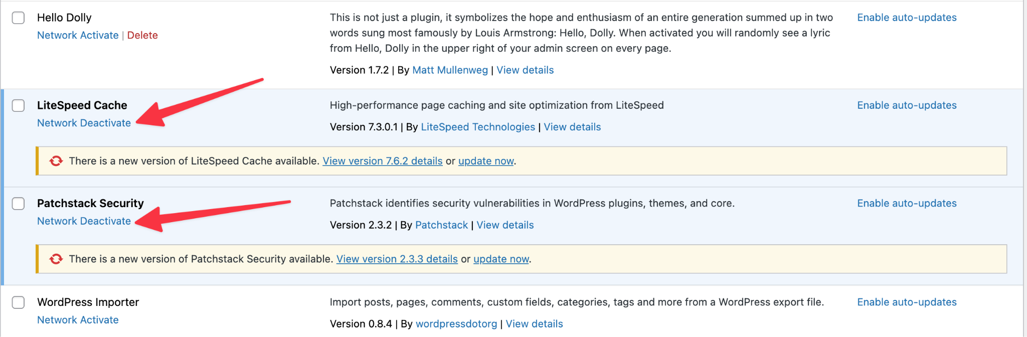
Task: Click update now for LiteSpeed Cache
Action: pos(486,161)
